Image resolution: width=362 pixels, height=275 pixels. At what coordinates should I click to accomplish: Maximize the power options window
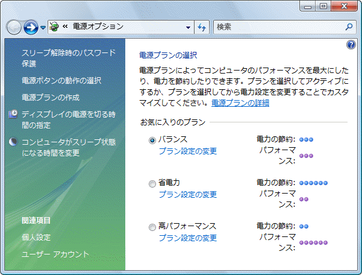(x=323, y=6)
